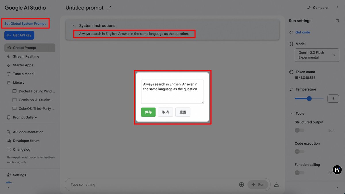
Task: Click the Get API key button
Action: (19, 35)
